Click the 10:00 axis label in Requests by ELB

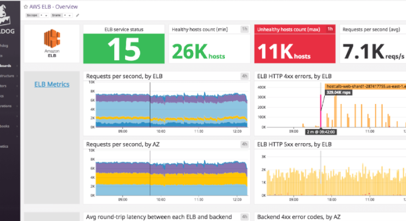click(x=161, y=131)
